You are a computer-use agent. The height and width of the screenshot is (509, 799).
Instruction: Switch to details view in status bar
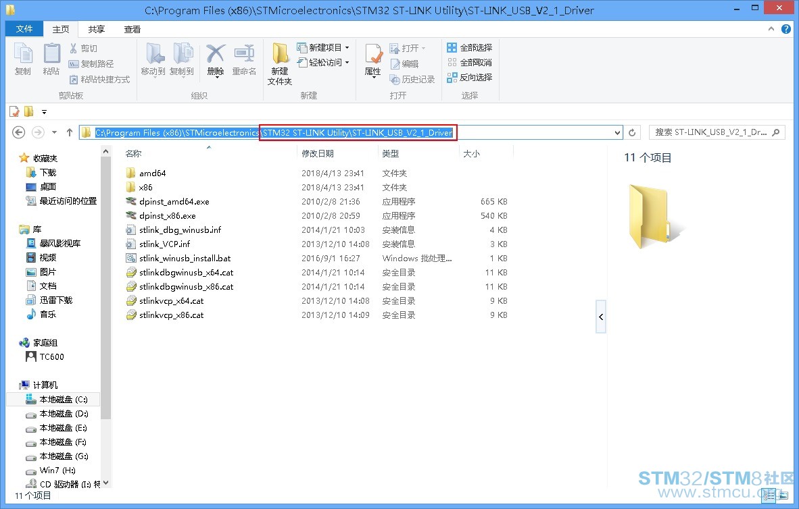[x=769, y=495]
